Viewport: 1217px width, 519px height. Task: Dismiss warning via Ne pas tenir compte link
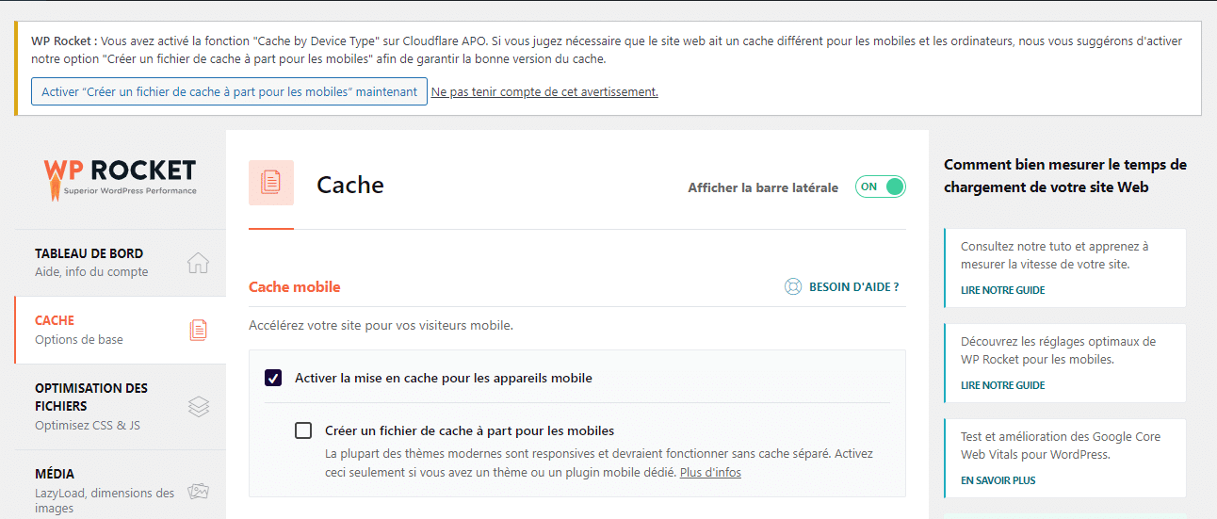click(544, 91)
